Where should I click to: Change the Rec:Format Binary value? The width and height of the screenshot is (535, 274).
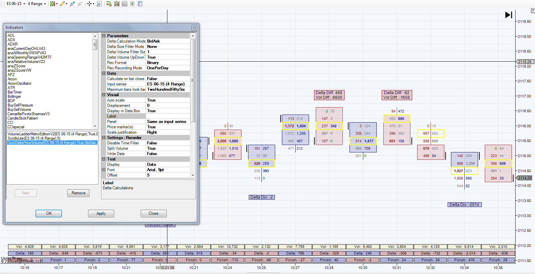pos(168,63)
